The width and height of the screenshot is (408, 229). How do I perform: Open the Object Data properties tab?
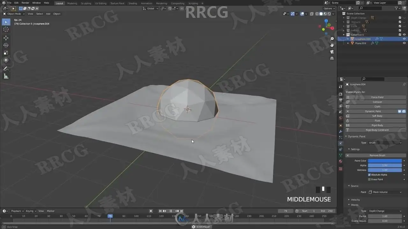tap(340, 155)
